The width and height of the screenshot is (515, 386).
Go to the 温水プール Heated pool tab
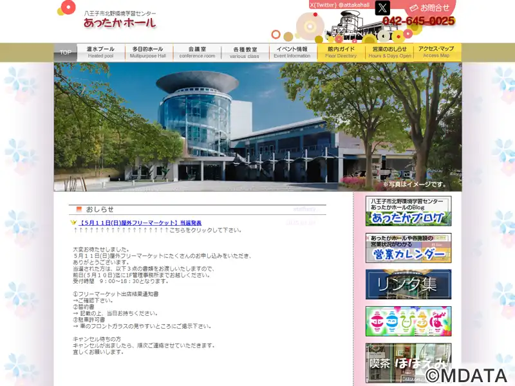(x=101, y=52)
